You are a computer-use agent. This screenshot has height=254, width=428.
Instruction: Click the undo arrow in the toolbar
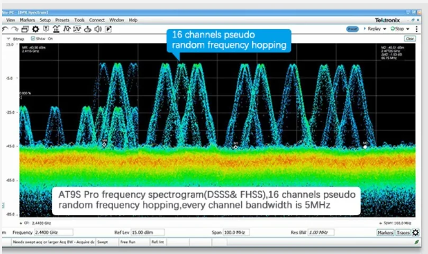5,29
